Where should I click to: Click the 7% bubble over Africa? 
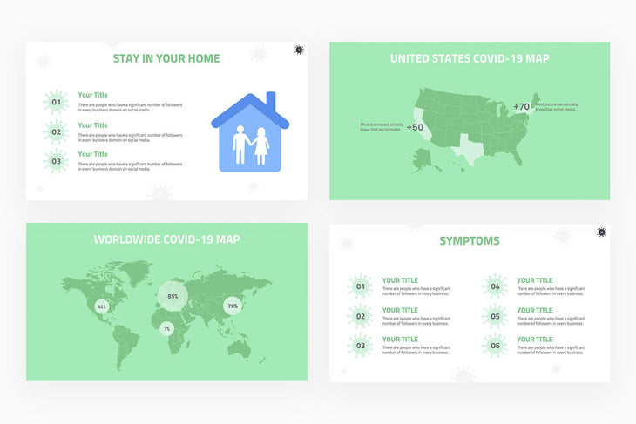[166, 328]
